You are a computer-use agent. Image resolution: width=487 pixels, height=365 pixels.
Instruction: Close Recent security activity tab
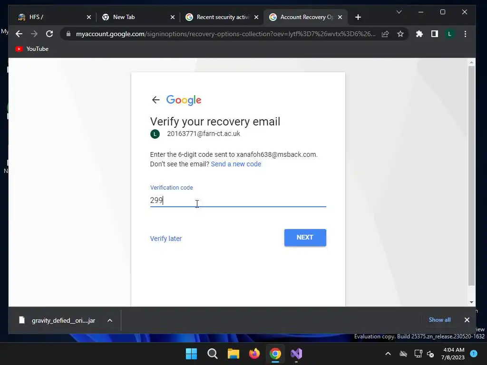tap(256, 17)
